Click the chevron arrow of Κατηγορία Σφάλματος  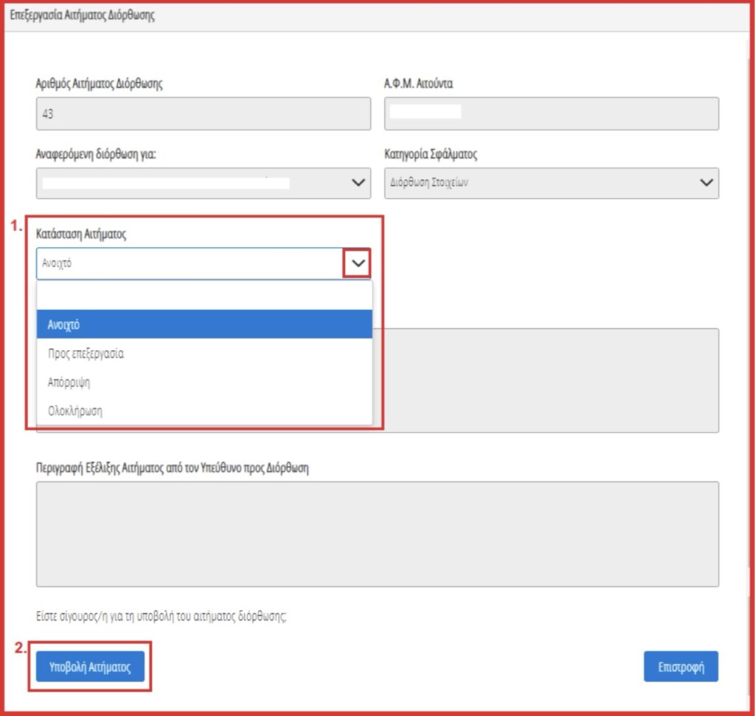coord(706,182)
